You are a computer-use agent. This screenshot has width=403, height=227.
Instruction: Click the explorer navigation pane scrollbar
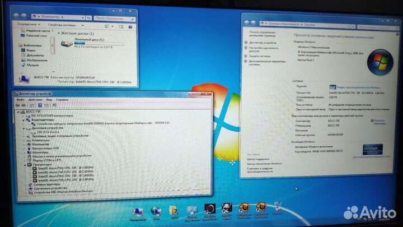point(53,45)
